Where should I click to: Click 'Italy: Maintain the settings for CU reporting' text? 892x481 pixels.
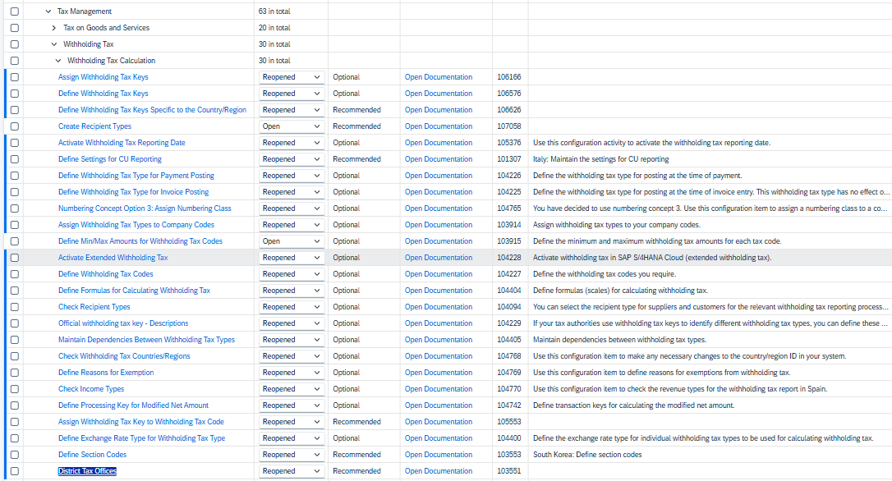[x=600, y=159]
